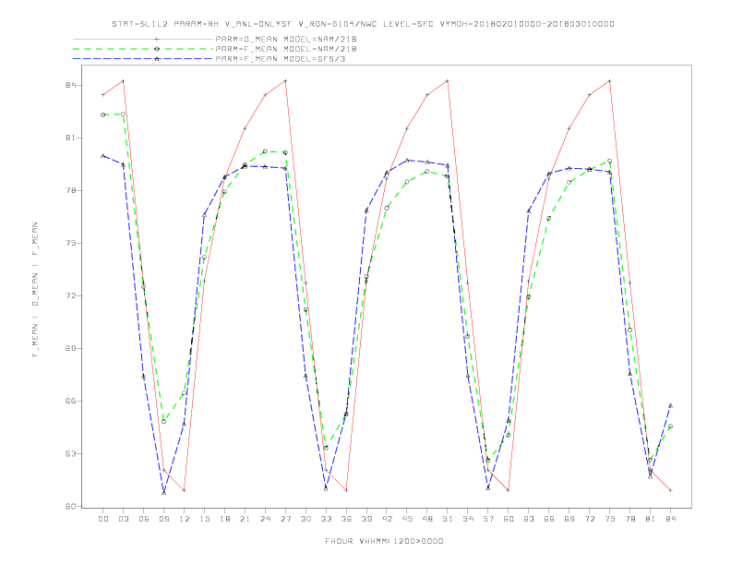Click the x-axis forecast hour label 33

[x=326, y=519]
